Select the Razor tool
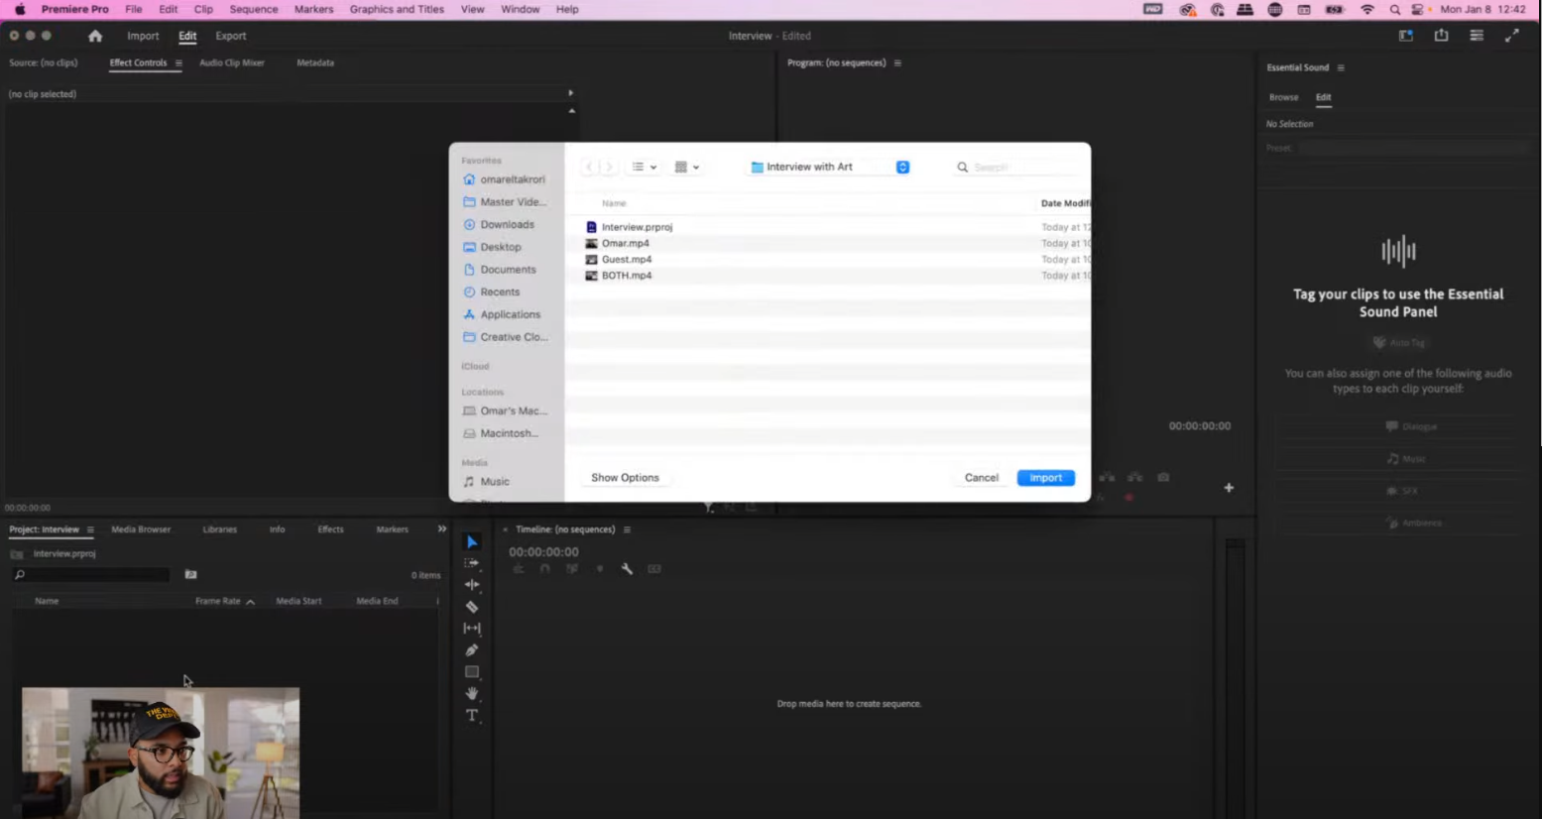 click(472, 607)
